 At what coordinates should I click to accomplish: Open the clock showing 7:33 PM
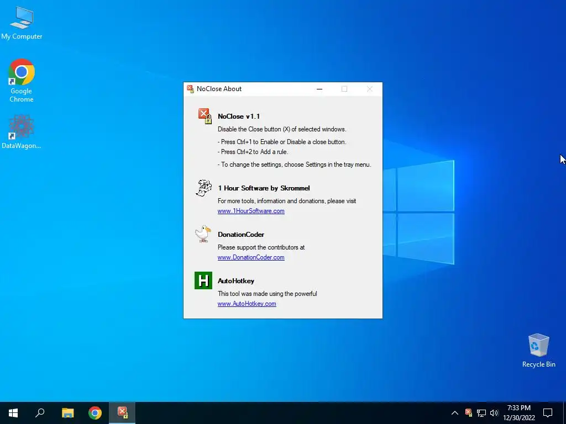click(518, 413)
